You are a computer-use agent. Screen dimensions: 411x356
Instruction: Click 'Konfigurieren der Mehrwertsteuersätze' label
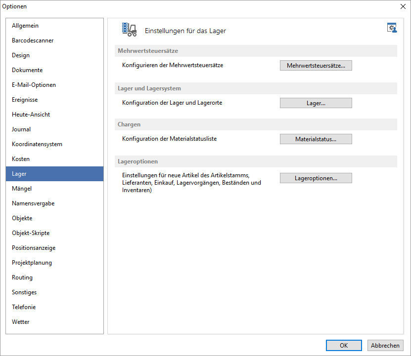point(173,65)
